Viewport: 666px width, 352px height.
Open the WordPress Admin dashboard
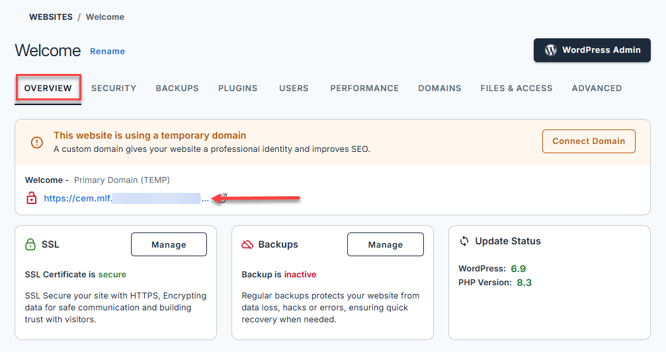[592, 50]
